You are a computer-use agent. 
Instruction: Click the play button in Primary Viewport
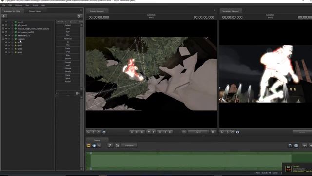pyautogui.click(x=154, y=132)
